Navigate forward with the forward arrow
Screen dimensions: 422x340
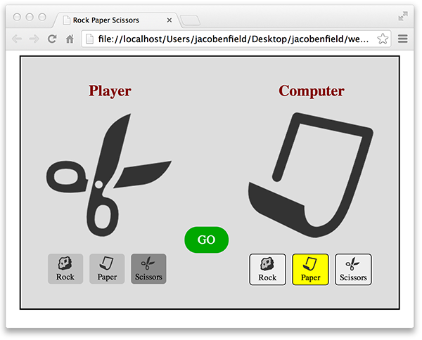click(x=34, y=39)
